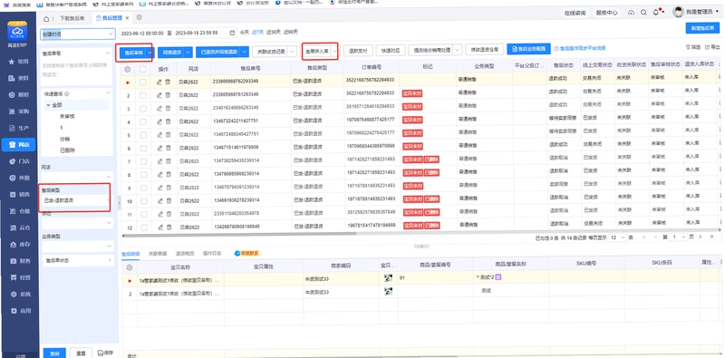
Task: Expand arrow next to 同意退货 button
Action: point(188,53)
